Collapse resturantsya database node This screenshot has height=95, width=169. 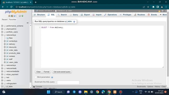click(2, 35)
